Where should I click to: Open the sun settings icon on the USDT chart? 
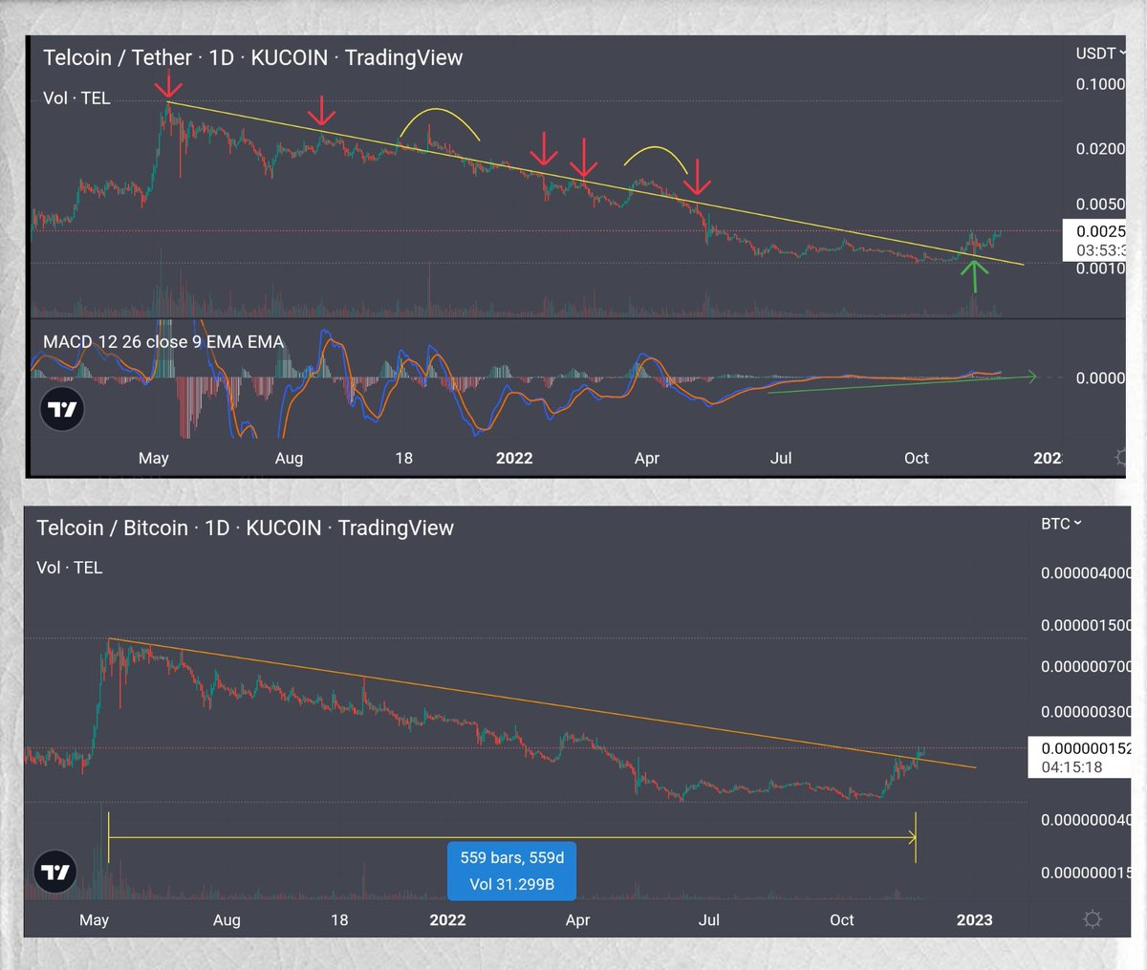pyautogui.click(x=1120, y=457)
